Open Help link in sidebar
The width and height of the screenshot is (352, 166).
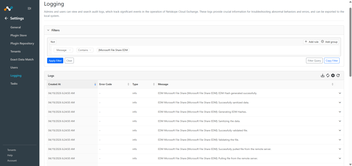(x=10, y=155)
